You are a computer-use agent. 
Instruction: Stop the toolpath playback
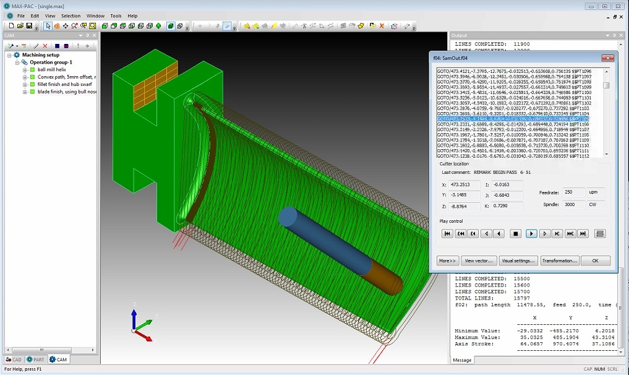pos(516,234)
